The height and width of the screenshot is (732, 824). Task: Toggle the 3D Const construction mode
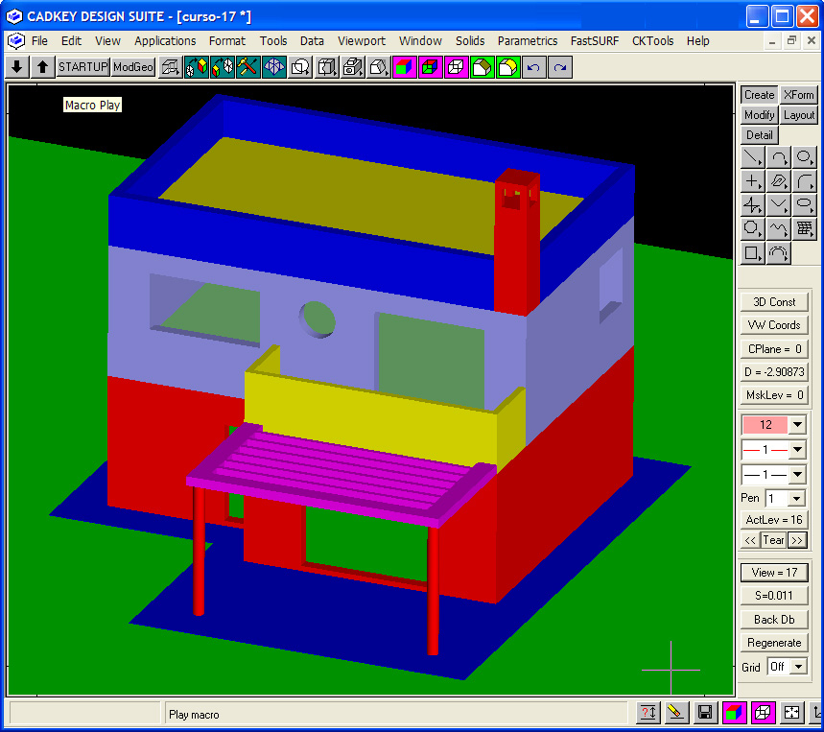[774, 302]
